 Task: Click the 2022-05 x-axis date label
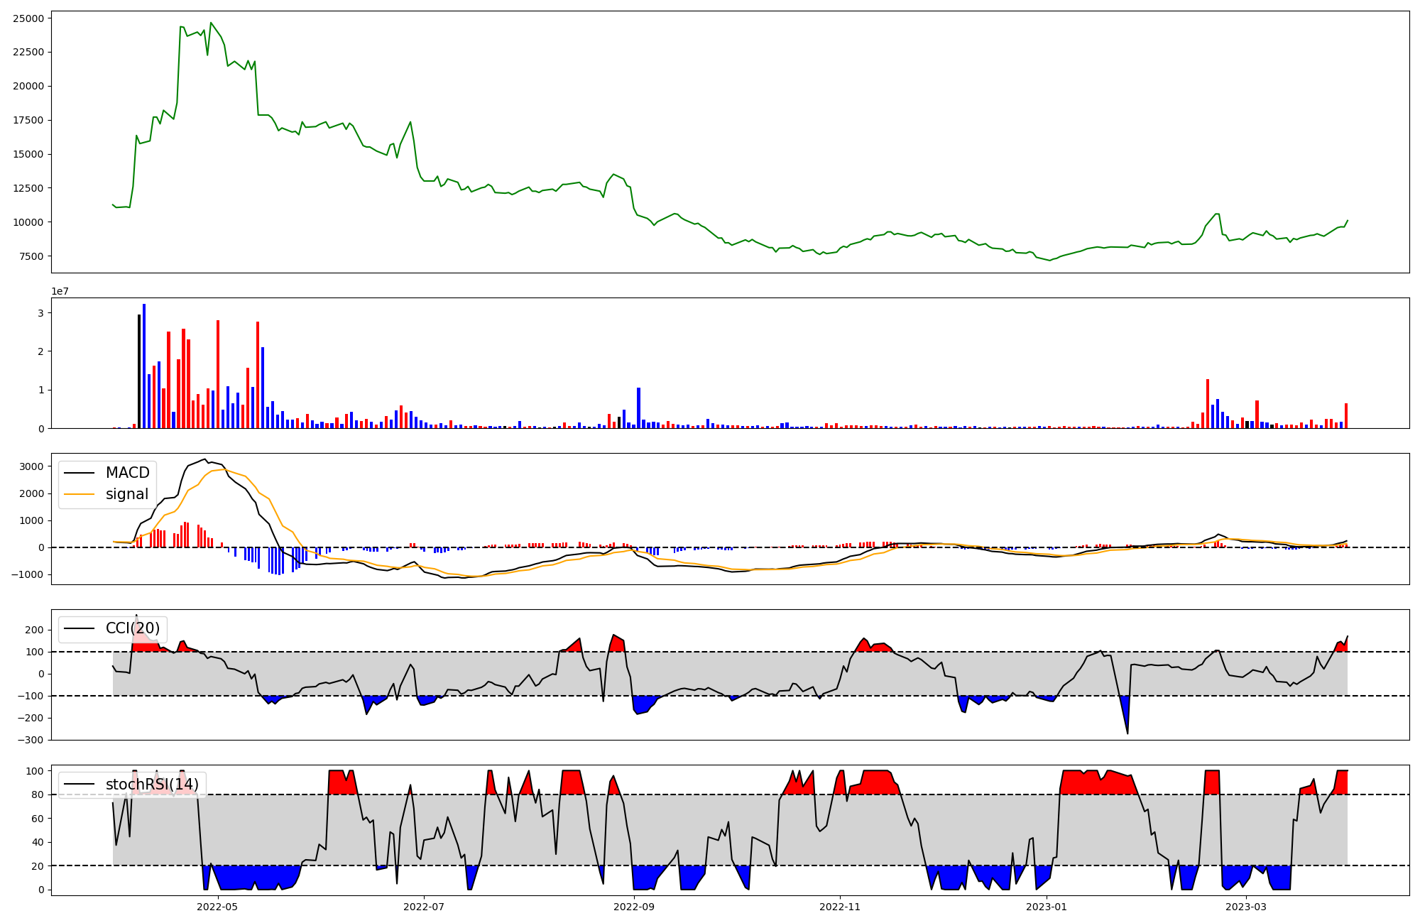(x=217, y=907)
